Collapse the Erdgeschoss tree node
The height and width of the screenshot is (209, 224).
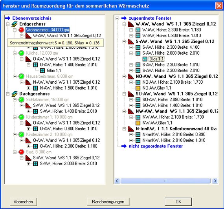[8, 24]
